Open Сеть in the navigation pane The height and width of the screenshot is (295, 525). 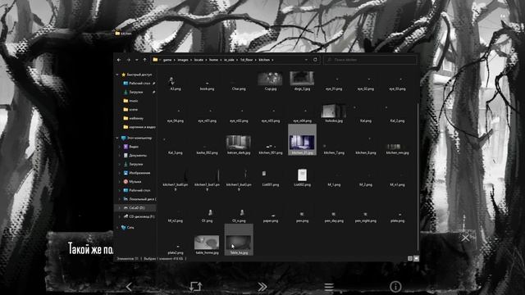point(128,228)
